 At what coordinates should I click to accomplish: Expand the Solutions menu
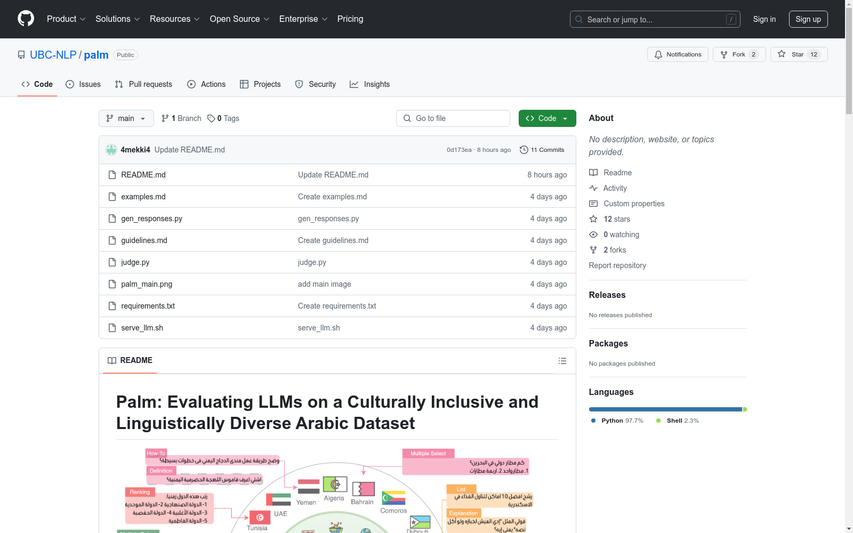[x=118, y=19]
